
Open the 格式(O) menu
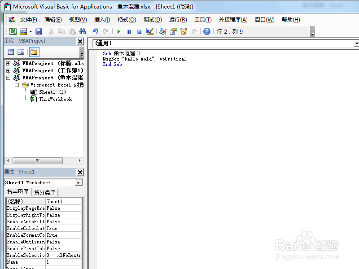click(x=127, y=20)
